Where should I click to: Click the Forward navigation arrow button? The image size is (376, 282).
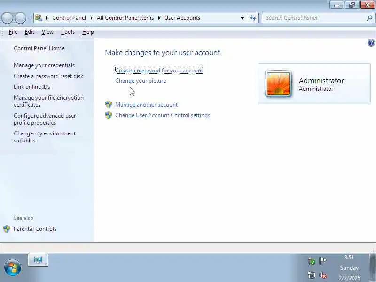pos(21,18)
